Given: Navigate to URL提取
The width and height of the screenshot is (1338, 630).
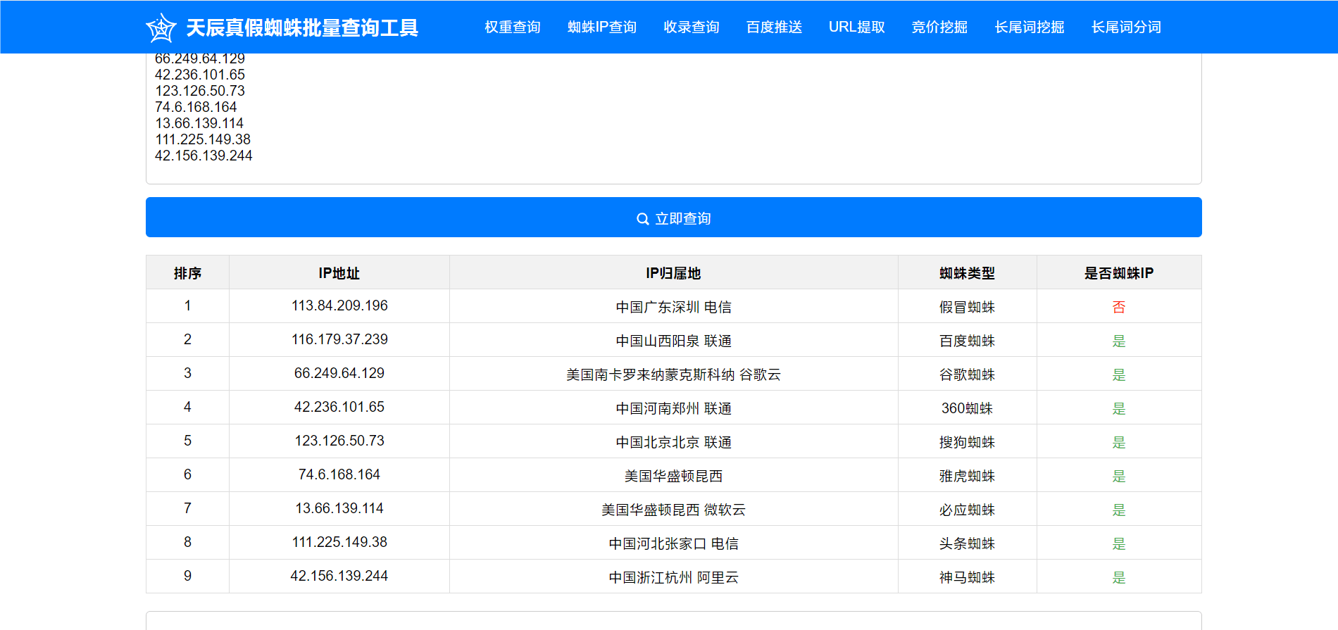Looking at the screenshot, I should pyautogui.click(x=857, y=27).
